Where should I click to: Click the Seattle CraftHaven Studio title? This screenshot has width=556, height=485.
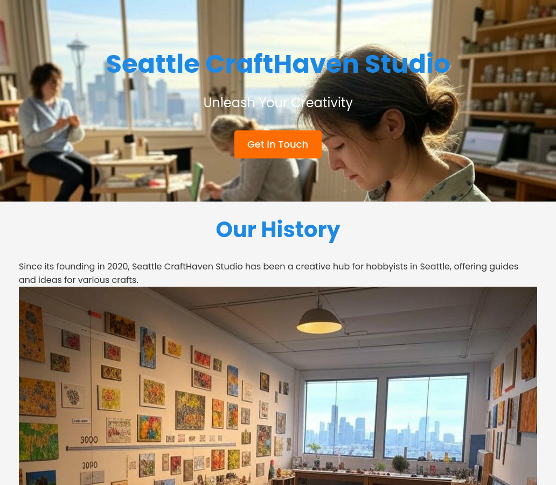point(278,64)
